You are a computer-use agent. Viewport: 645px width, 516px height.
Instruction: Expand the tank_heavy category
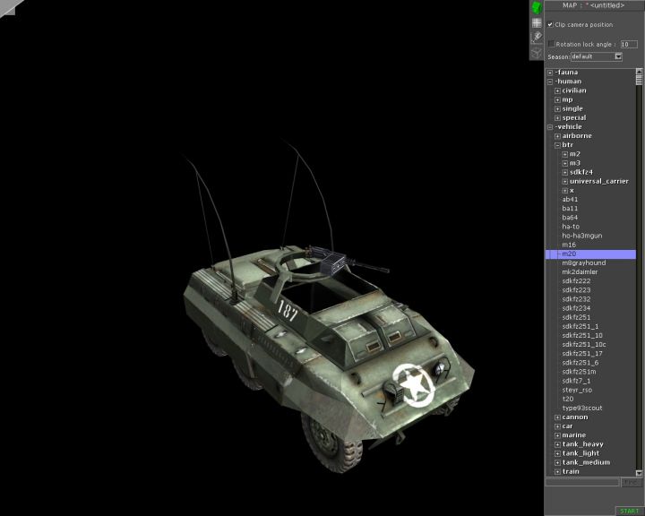[x=557, y=444]
